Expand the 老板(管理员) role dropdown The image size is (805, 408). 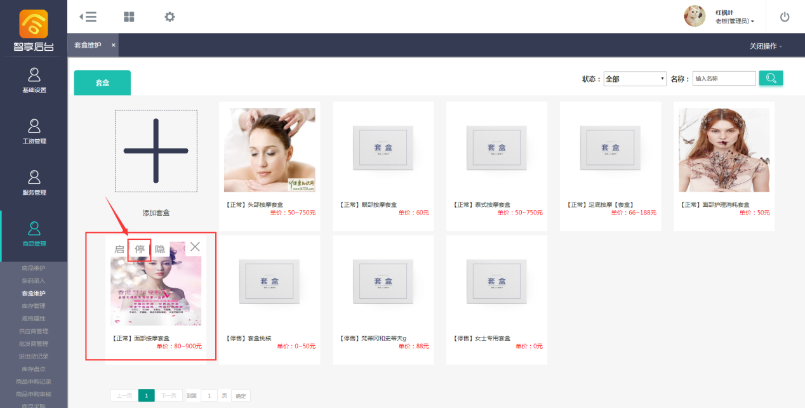[x=735, y=21]
